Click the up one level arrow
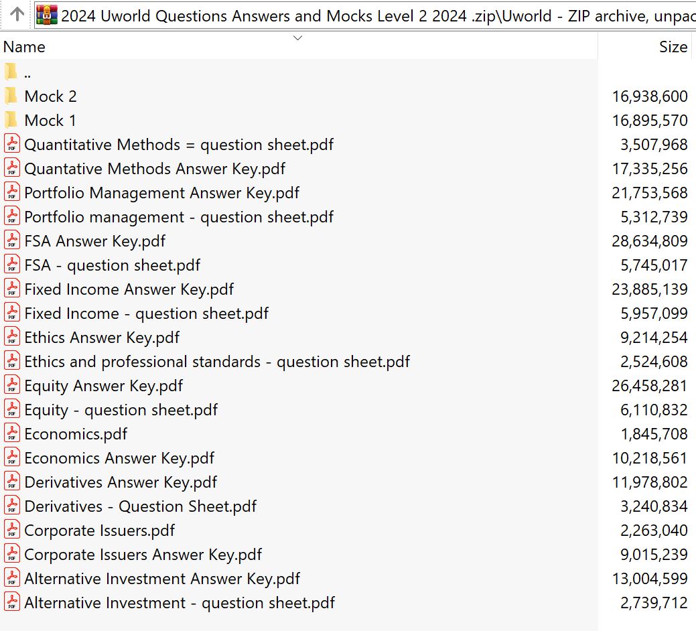This screenshot has height=631, width=696. coord(17,14)
